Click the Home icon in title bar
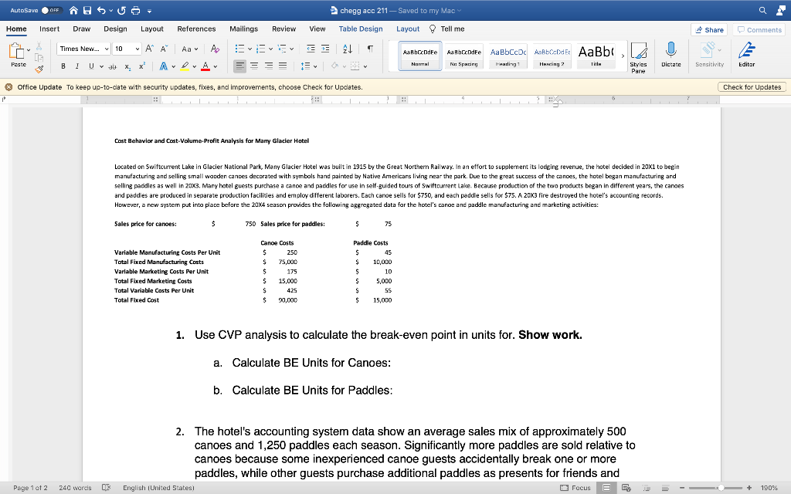 (x=73, y=10)
